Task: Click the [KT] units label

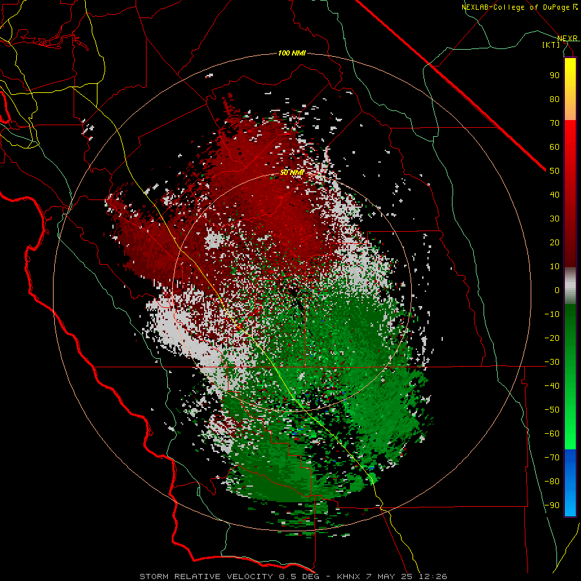Action: click(551, 45)
